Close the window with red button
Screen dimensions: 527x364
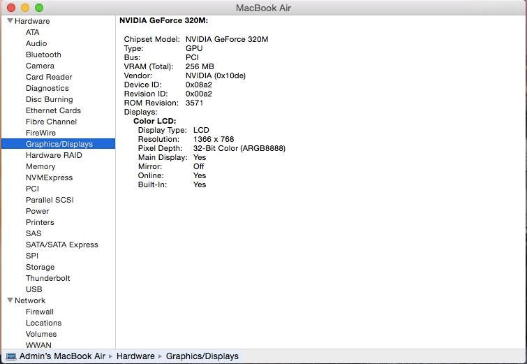pos(11,8)
